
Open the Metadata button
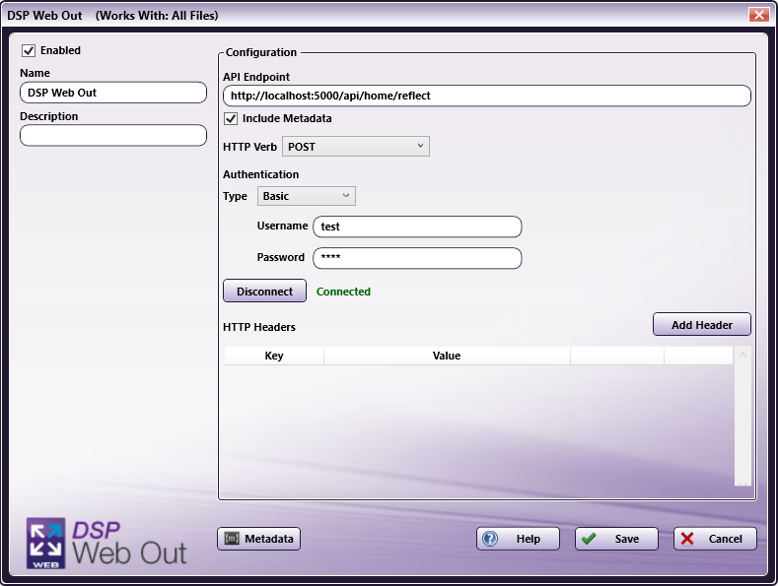coord(259,539)
